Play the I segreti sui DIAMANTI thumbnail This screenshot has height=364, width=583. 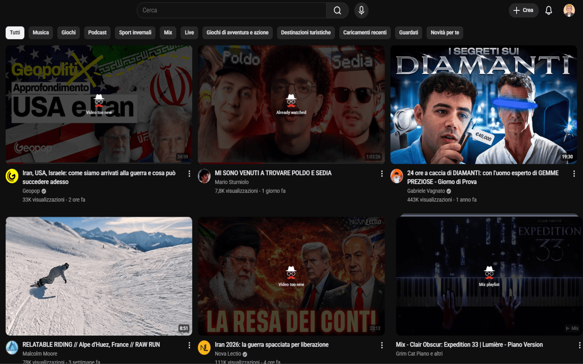[x=484, y=105]
